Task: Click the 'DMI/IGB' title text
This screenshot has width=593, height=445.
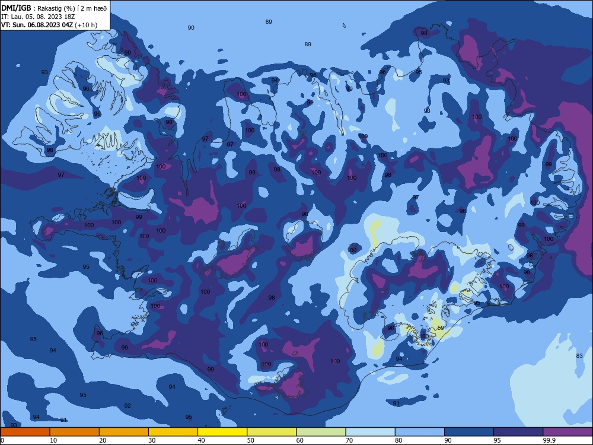Action: coord(16,8)
